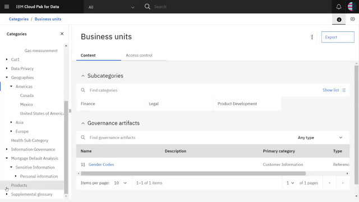This screenshot has width=359, height=202.
Task: Click the Customer Information cell
Action: point(283,164)
